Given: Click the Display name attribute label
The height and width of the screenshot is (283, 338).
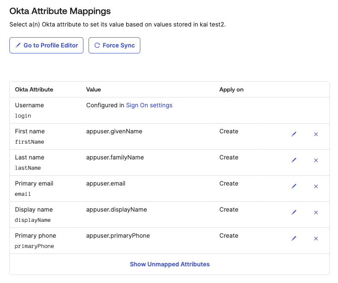Looking at the screenshot, I should (x=34, y=209).
